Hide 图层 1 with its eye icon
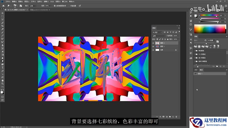Viewport: 228px width, 128px height. 153,47
